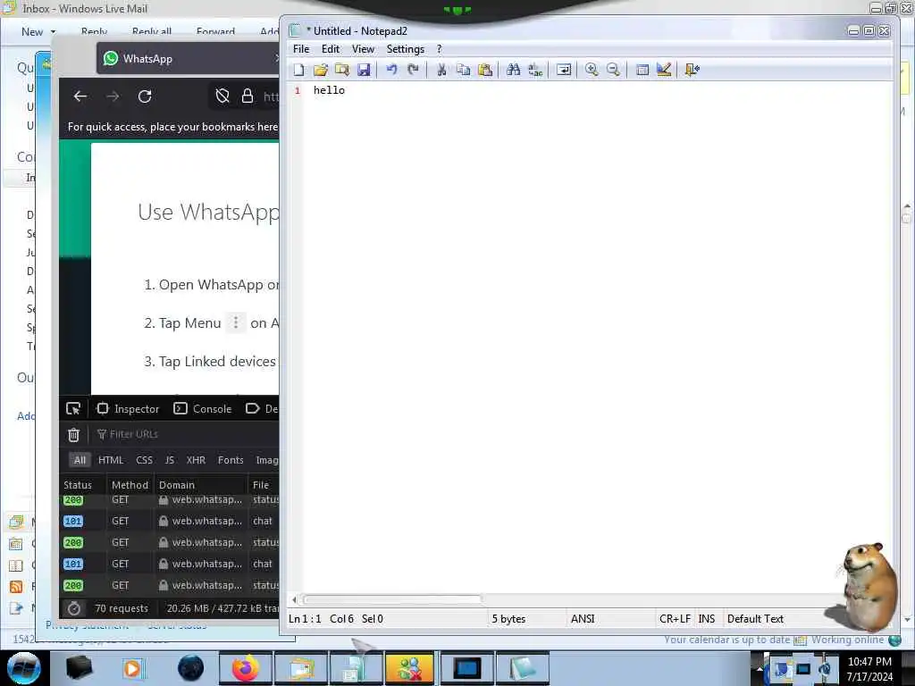Click the left arrow of Notepad2 horizontal scrollbar

[294, 599]
